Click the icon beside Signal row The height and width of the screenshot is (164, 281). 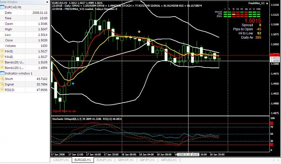[2, 84]
